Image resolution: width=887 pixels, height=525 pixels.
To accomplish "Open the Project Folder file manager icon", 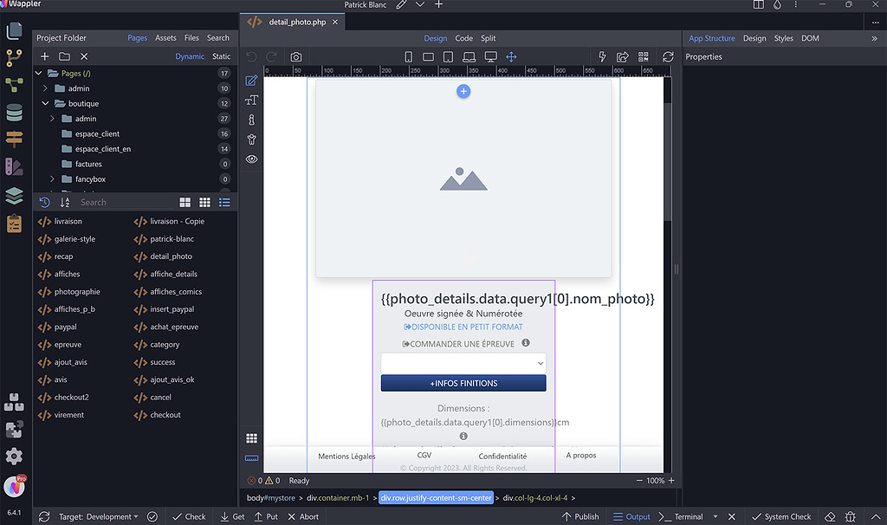I will tap(14, 30).
